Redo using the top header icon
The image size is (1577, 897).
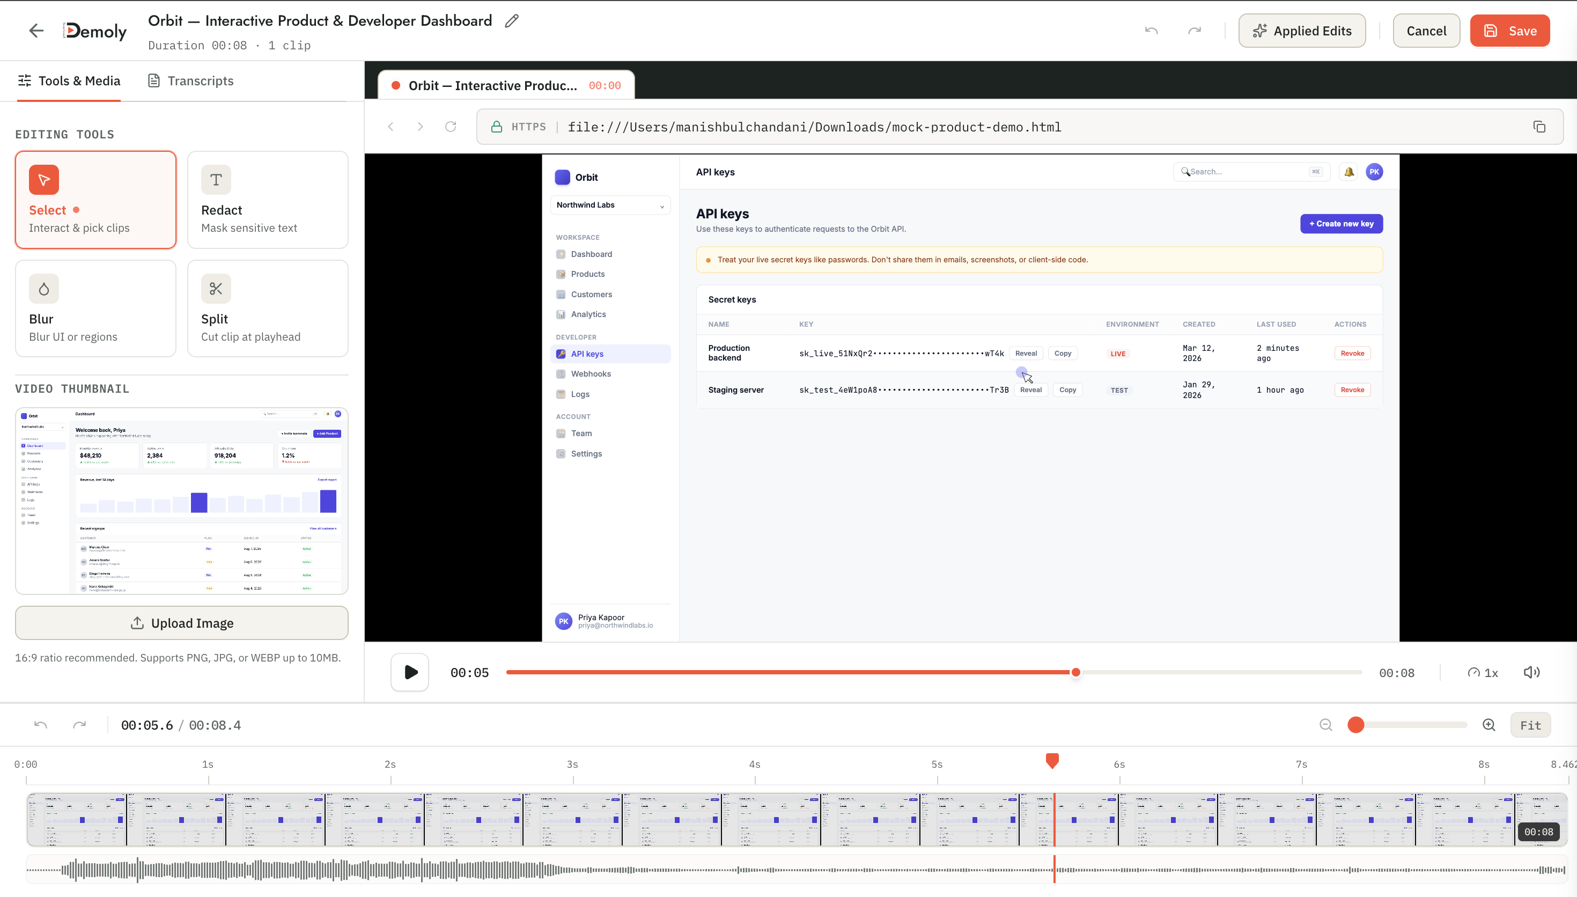(x=1195, y=31)
